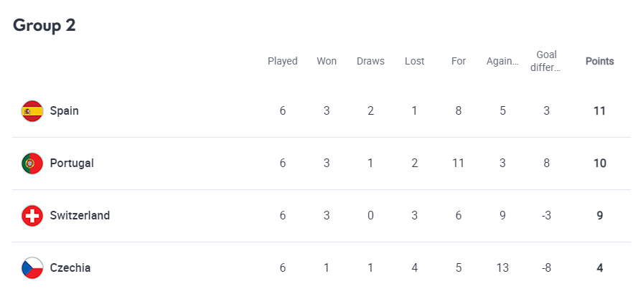Click the Lost column header
The width and height of the screenshot is (633, 294).
click(414, 61)
